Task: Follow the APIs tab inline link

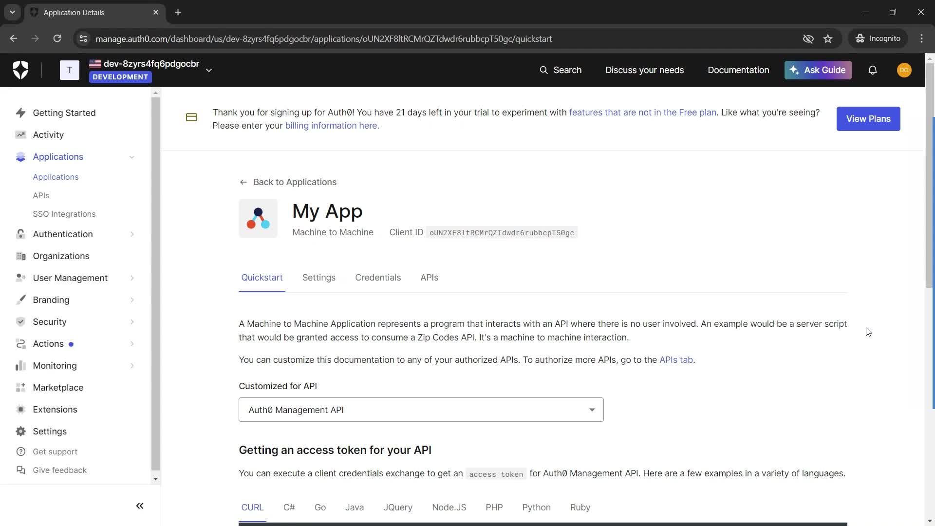Action: pos(676,360)
